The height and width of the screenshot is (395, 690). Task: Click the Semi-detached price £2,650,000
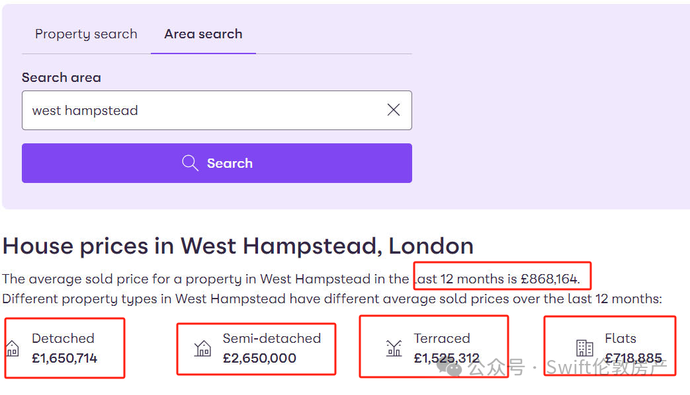tap(259, 358)
